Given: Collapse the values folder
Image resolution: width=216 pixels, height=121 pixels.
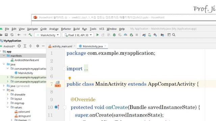Looking at the screenshot, I should (x=8, y=107).
